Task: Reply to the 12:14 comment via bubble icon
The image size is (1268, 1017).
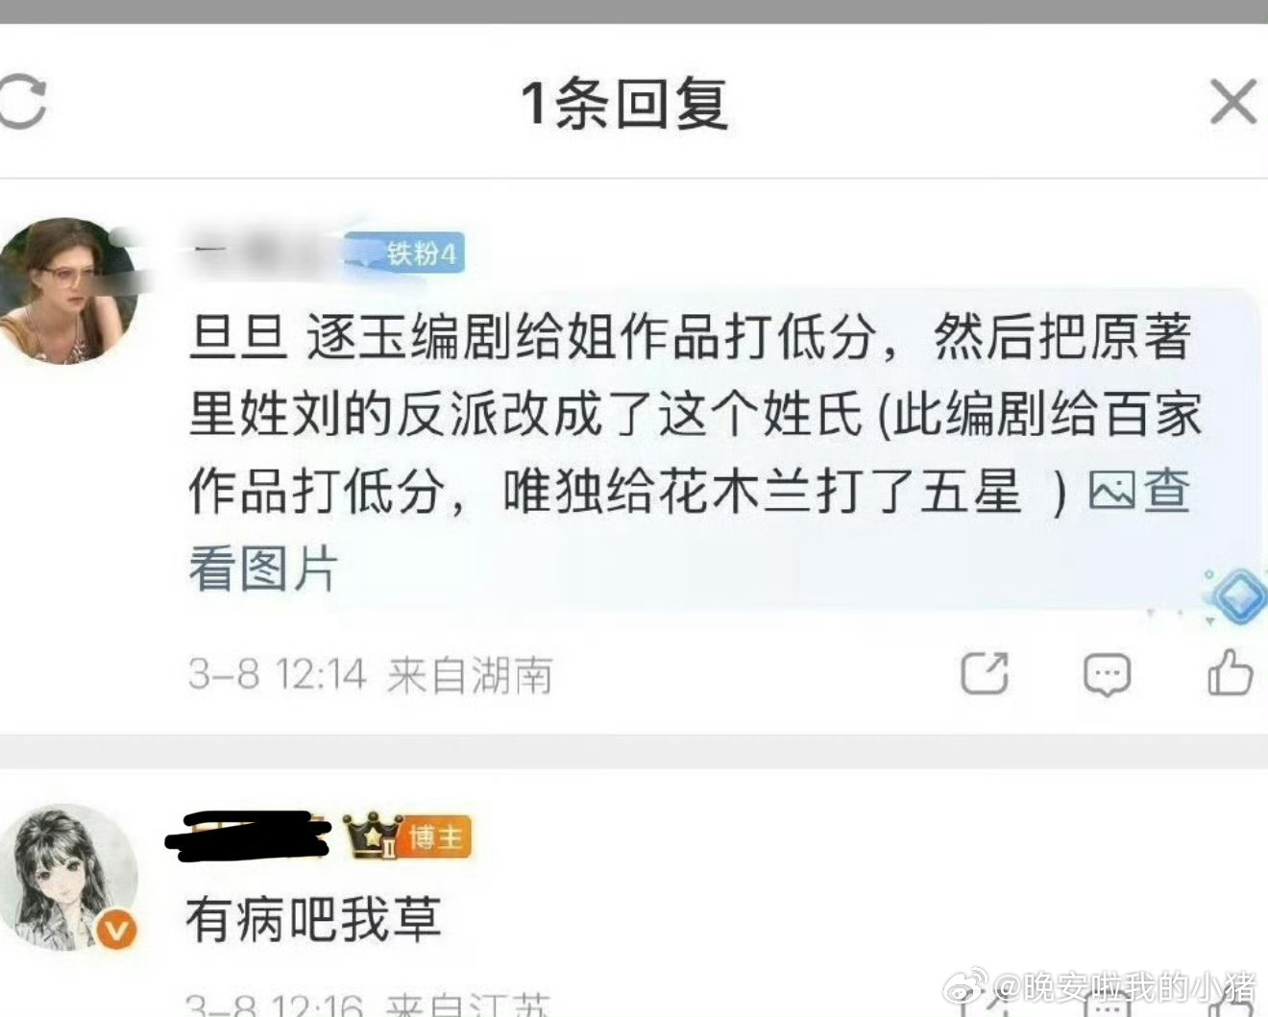Action: pyautogui.click(x=1107, y=675)
